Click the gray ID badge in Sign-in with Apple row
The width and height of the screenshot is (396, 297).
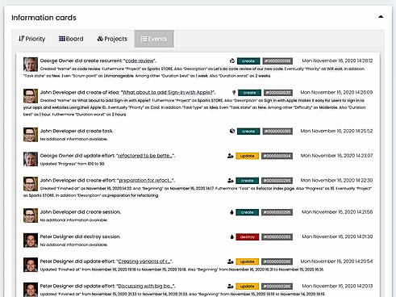coord(278,93)
